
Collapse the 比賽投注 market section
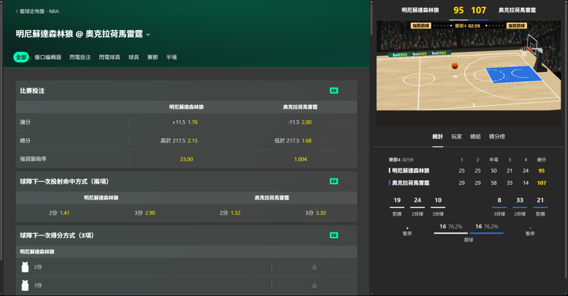point(32,91)
